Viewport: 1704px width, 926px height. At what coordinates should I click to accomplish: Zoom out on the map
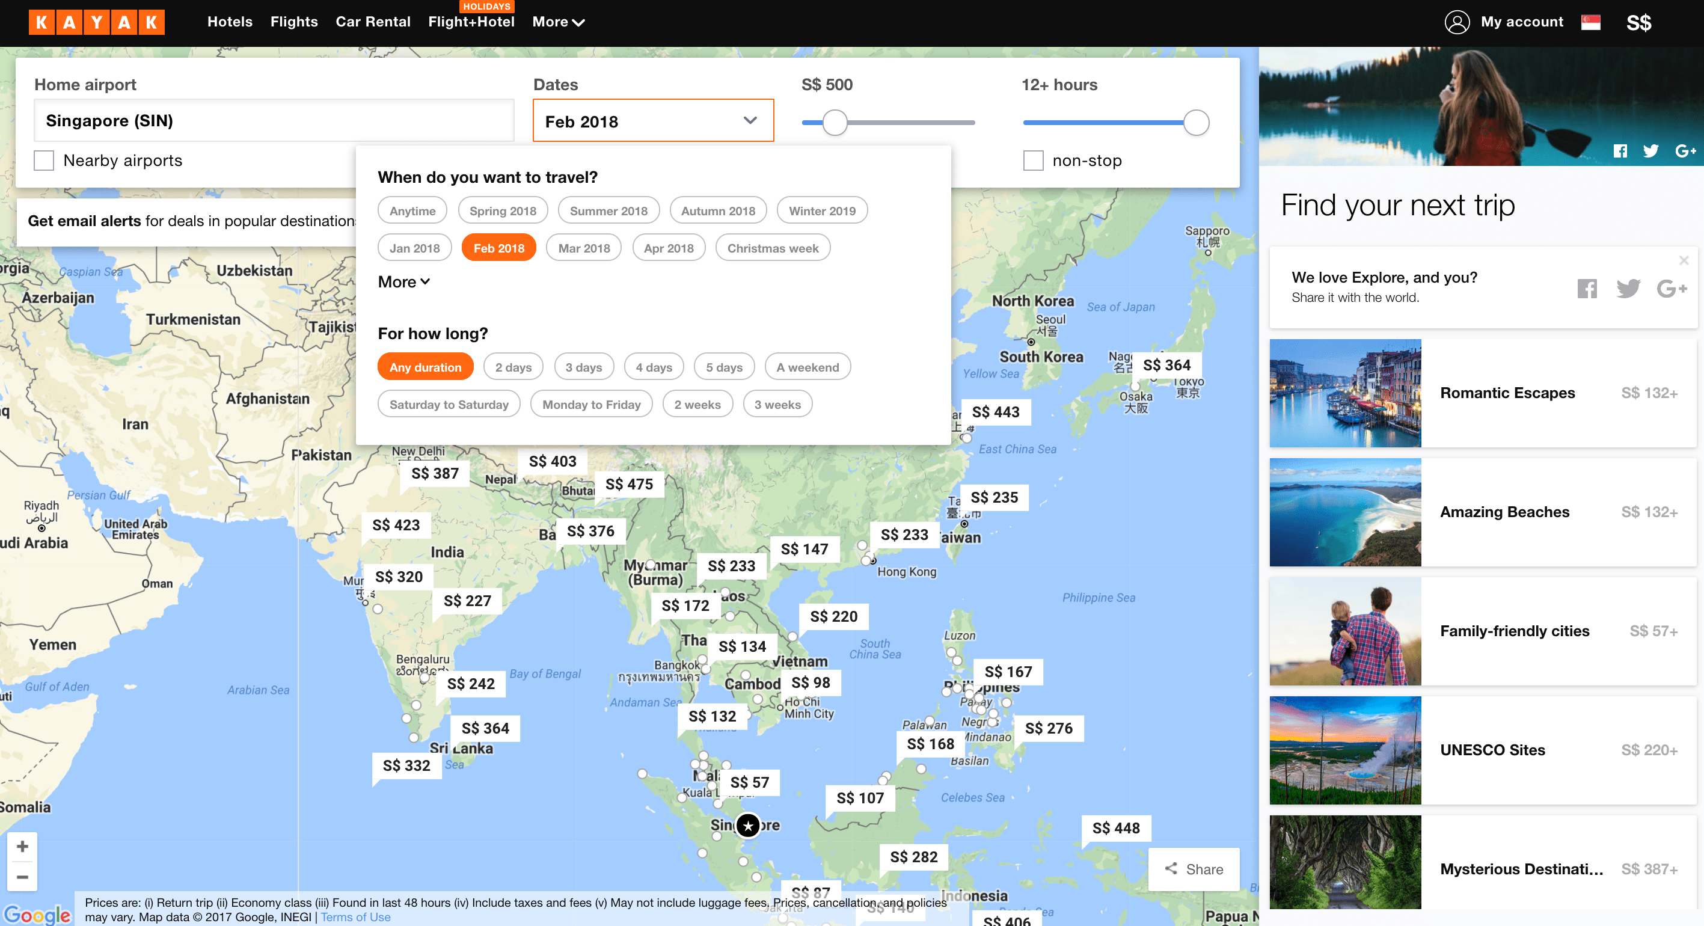point(22,877)
